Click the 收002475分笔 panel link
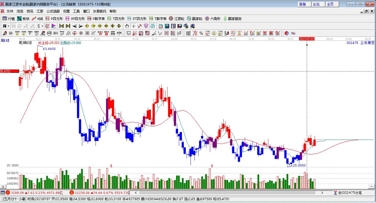 click(x=348, y=192)
